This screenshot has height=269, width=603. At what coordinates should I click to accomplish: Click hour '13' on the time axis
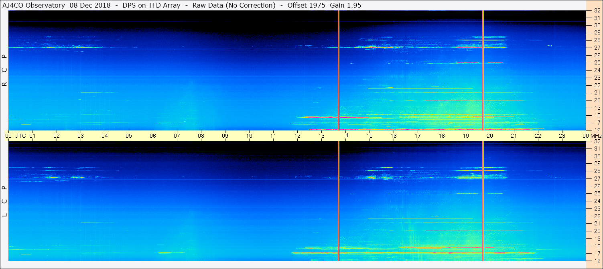coord(321,136)
